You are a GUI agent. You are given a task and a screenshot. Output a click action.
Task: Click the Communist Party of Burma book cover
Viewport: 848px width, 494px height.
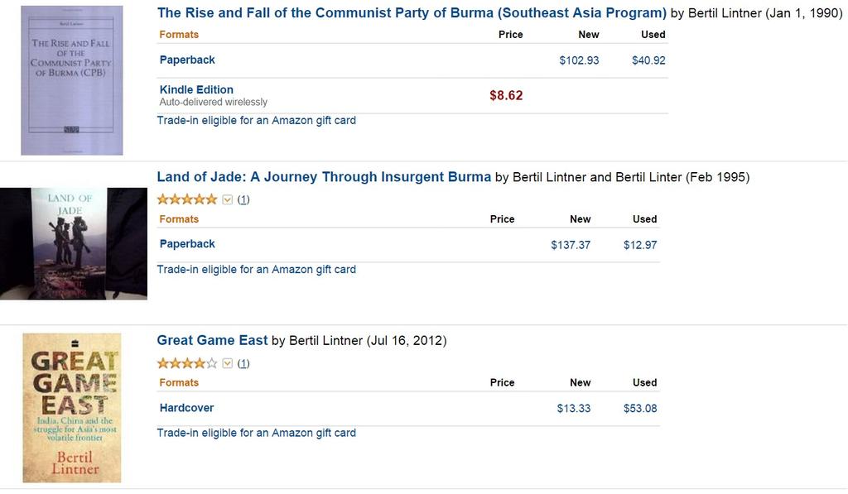pos(72,80)
